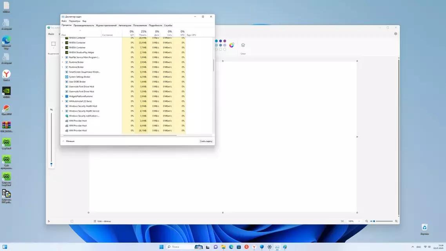
Task: Sort by the Память column header
Action: pyautogui.click(x=142, y=33)
